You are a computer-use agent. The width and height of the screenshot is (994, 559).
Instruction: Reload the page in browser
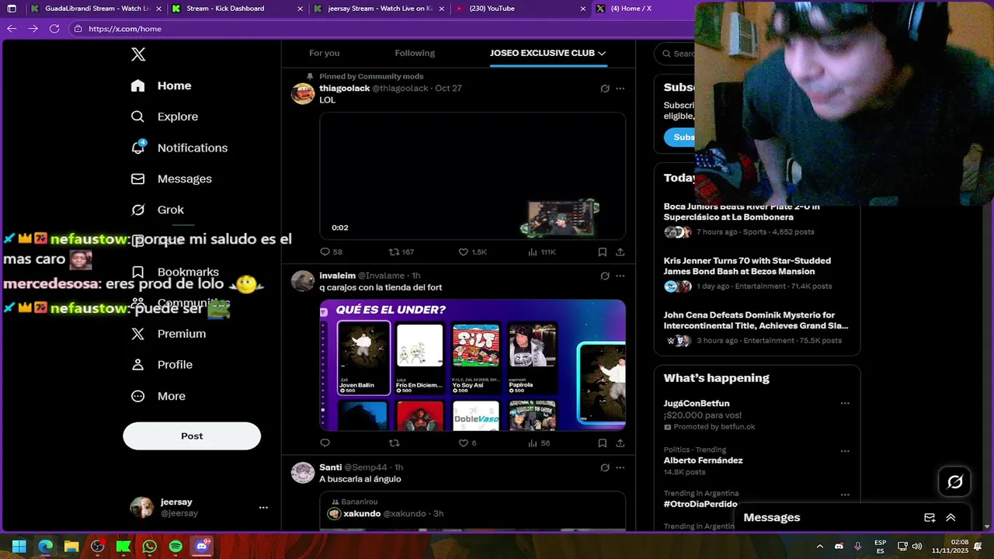(54, 29)
